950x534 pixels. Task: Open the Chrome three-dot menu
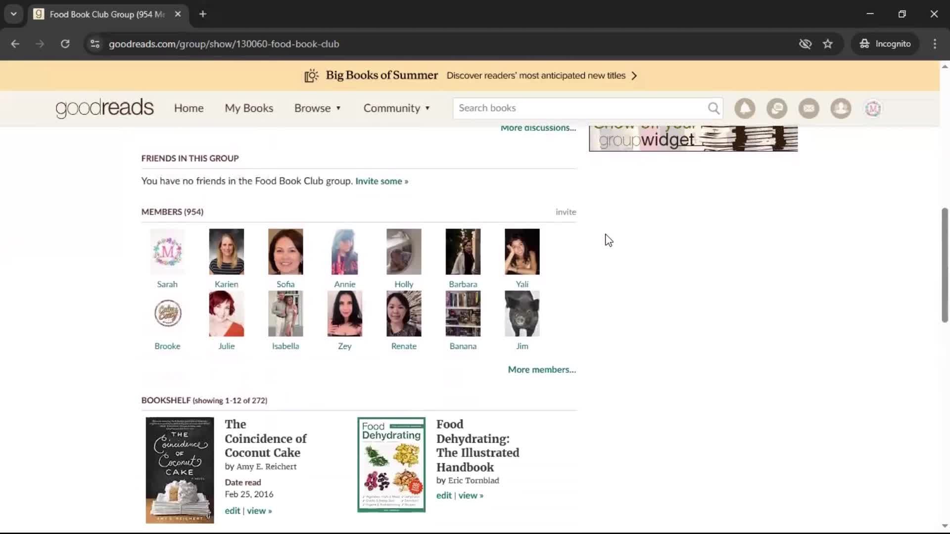click(935, 44)
